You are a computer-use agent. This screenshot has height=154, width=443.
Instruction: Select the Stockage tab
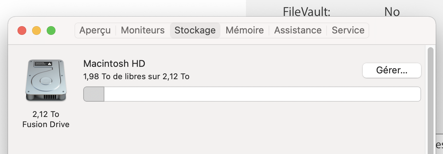tap(195, 30)
